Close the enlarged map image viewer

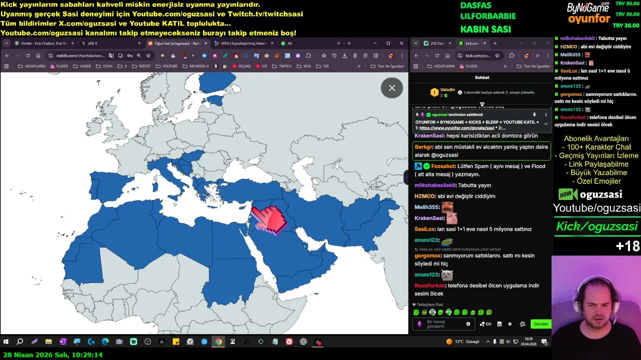[x=392, y=88]
